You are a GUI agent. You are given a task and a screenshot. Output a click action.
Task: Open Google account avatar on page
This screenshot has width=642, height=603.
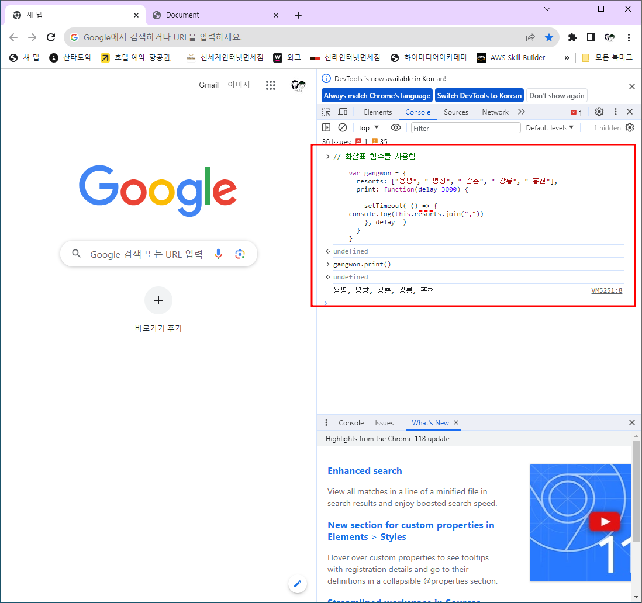point(298,85)
